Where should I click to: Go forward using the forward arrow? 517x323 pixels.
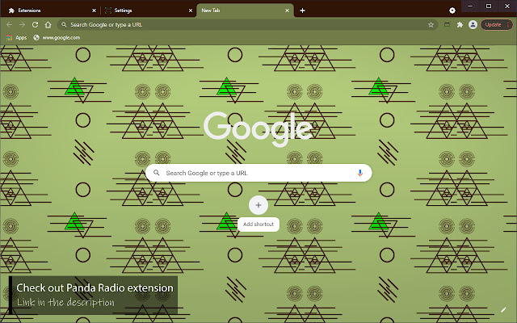[22, 25]
